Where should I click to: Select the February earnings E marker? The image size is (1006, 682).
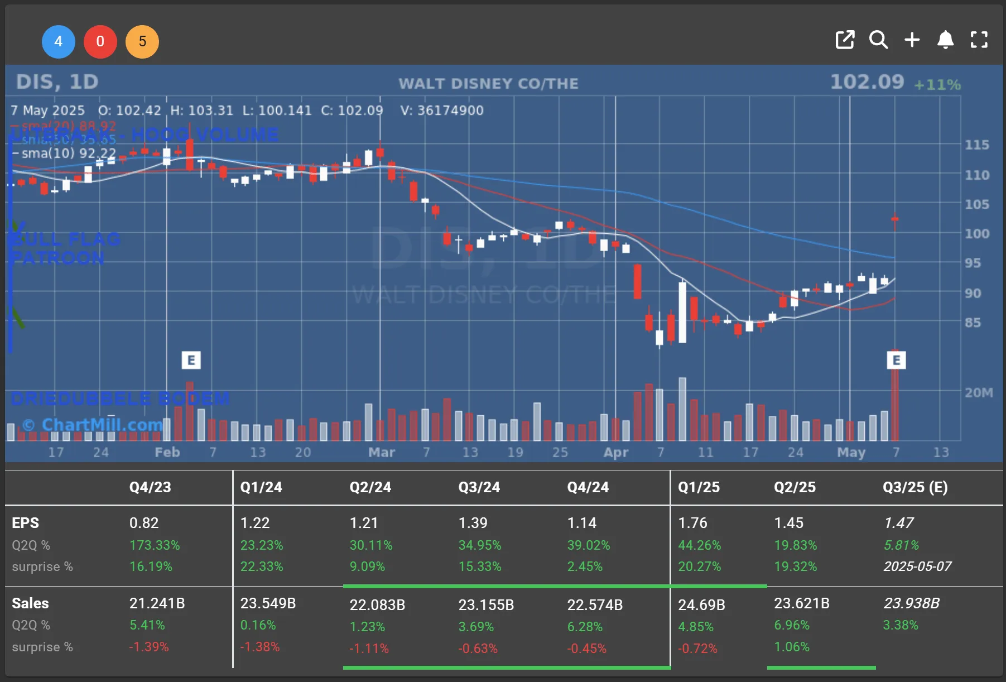click(x=191, y=360)
